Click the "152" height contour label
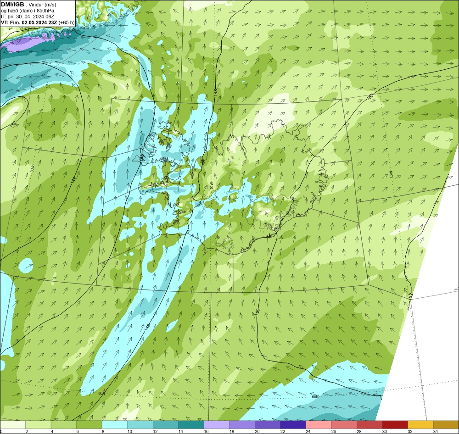This screenshot has height=434, width=459. coord(410,296)
